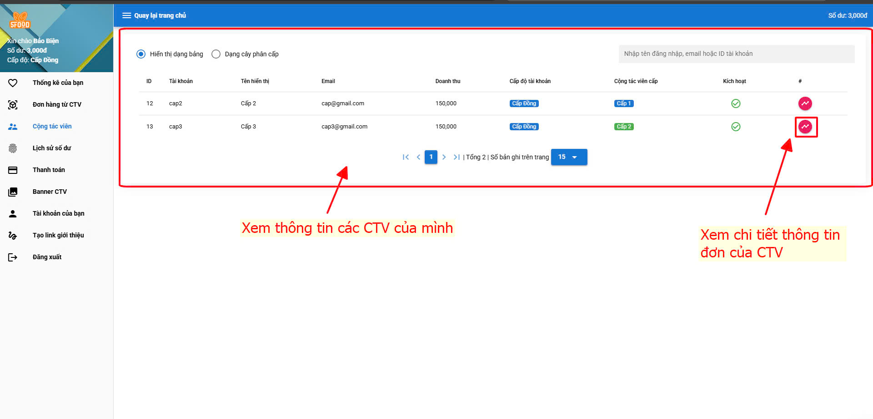
Task: Click 'Đăng xuất' to log out
Action: pos(47,257)
